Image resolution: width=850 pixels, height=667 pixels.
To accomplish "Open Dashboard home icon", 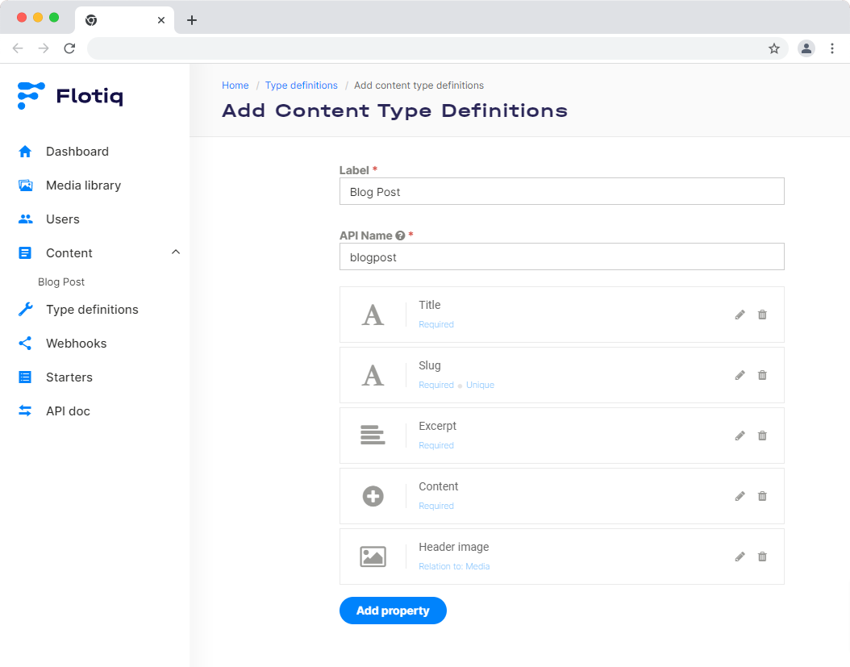I will 25,152.
